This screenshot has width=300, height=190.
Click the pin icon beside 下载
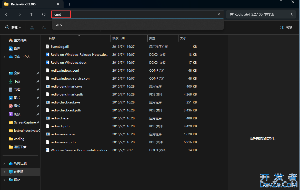tap(38, 81)
